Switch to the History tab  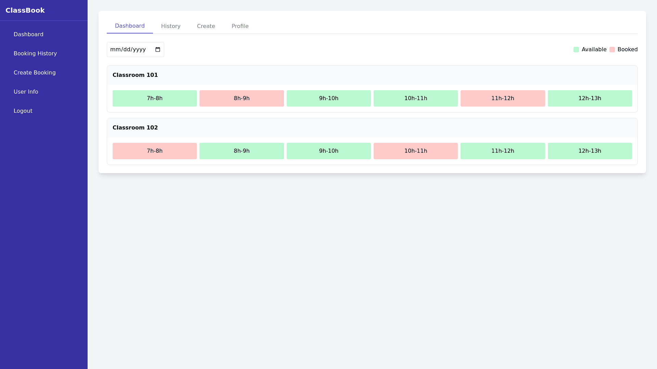point(171,26)
